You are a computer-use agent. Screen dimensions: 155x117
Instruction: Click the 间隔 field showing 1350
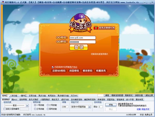pyautogui.click(x=65, y=107)
